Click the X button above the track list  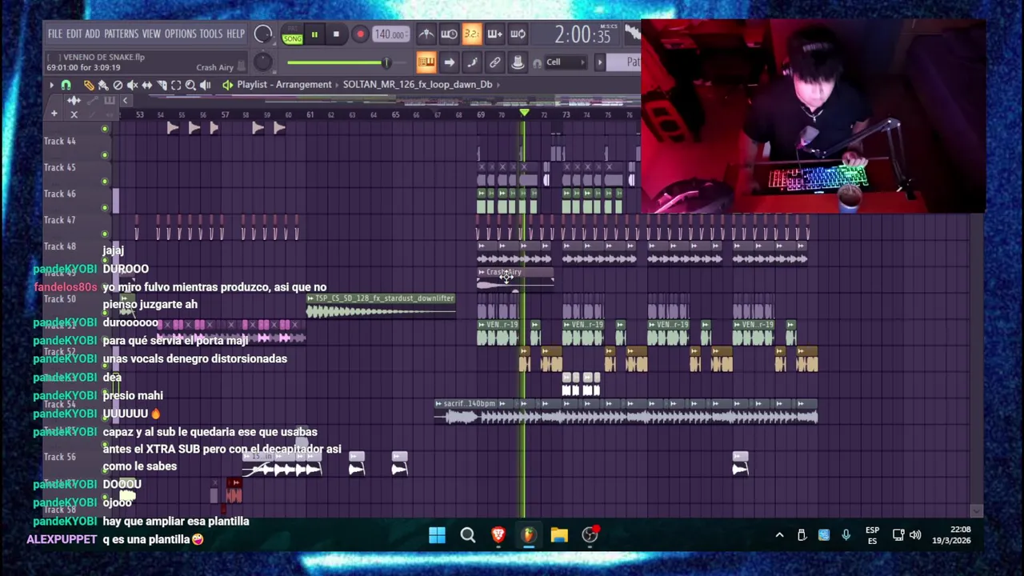(74, 114)
